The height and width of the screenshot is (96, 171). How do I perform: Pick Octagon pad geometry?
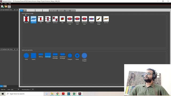pos(70,56)
